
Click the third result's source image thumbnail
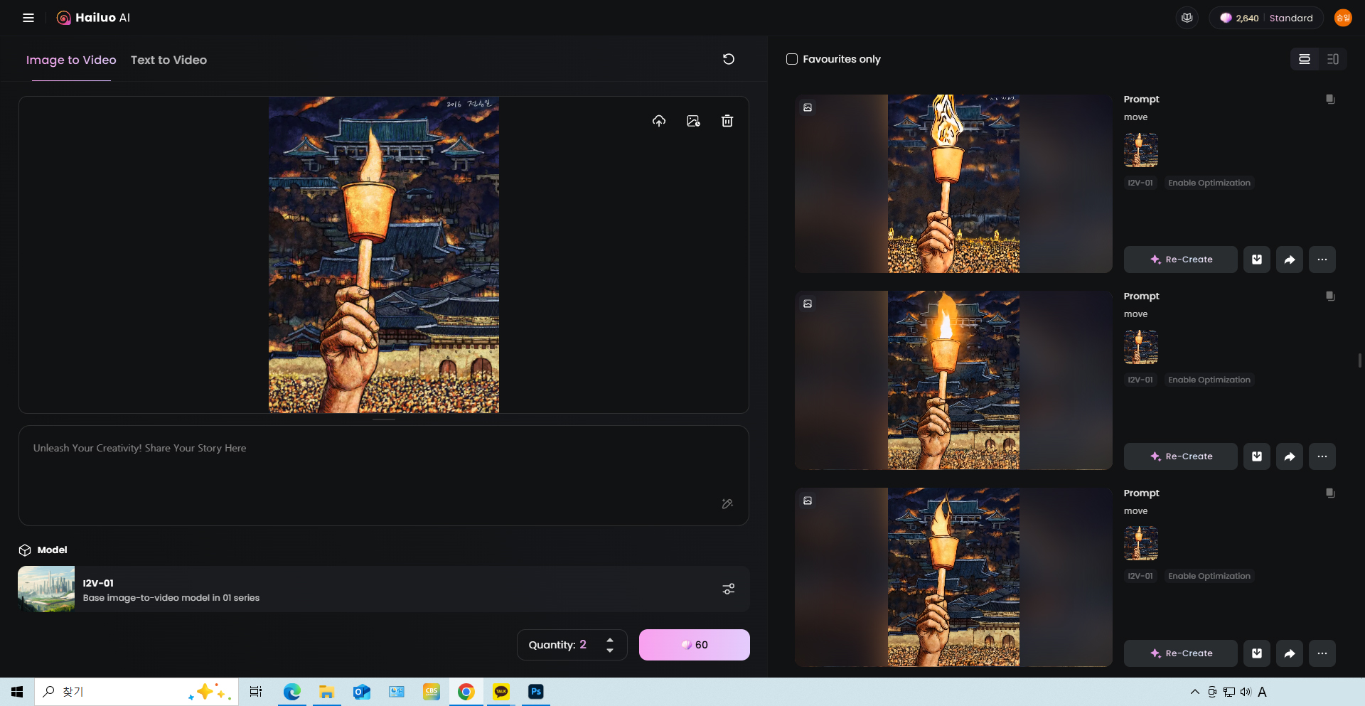(x=1141, y=544)
